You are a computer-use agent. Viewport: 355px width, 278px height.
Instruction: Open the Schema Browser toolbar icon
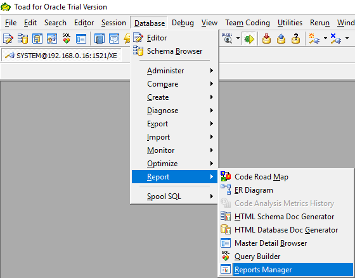[23, 39]
